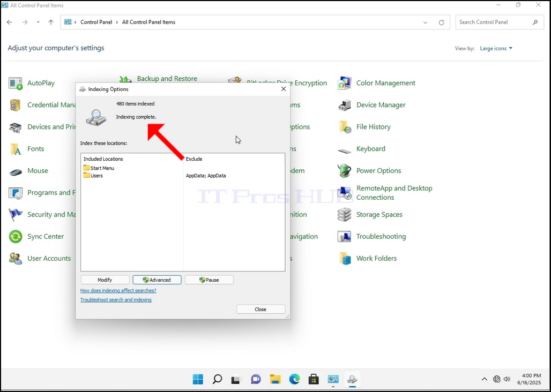The height and width of the screenshot is (392, 551).
Task: Open the Work Folders icon
Action: pyautogui.click(x=344, y=258)
